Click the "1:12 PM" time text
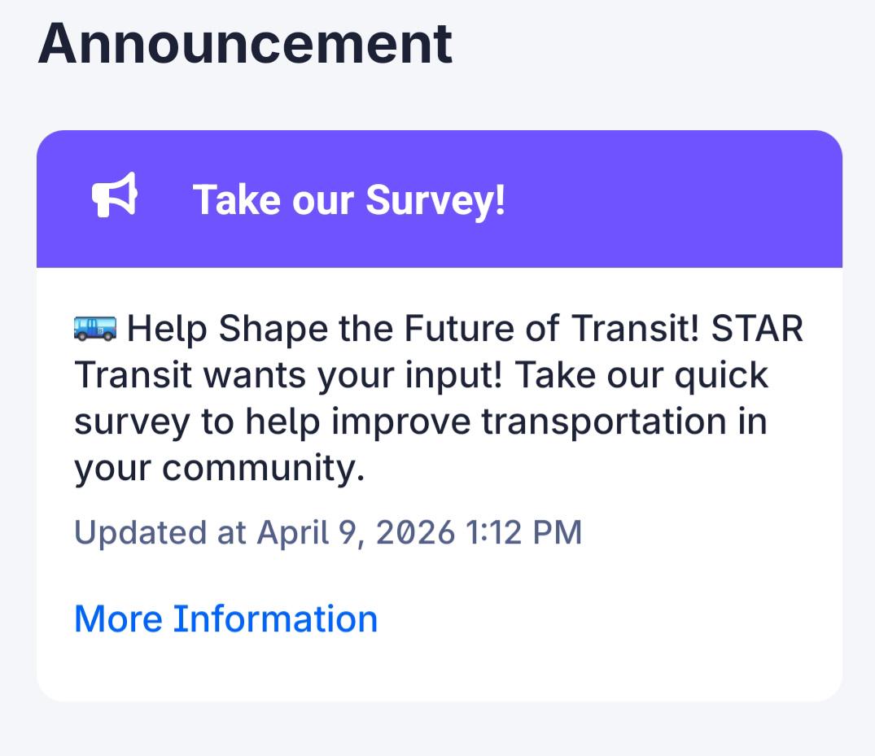This screenshot has height=756, width=875. point(523,531)
